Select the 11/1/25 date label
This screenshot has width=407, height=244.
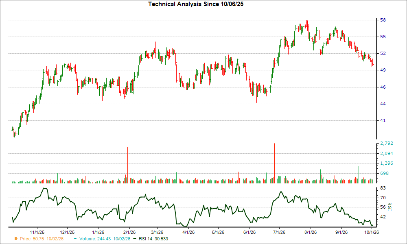coord(37,232)
